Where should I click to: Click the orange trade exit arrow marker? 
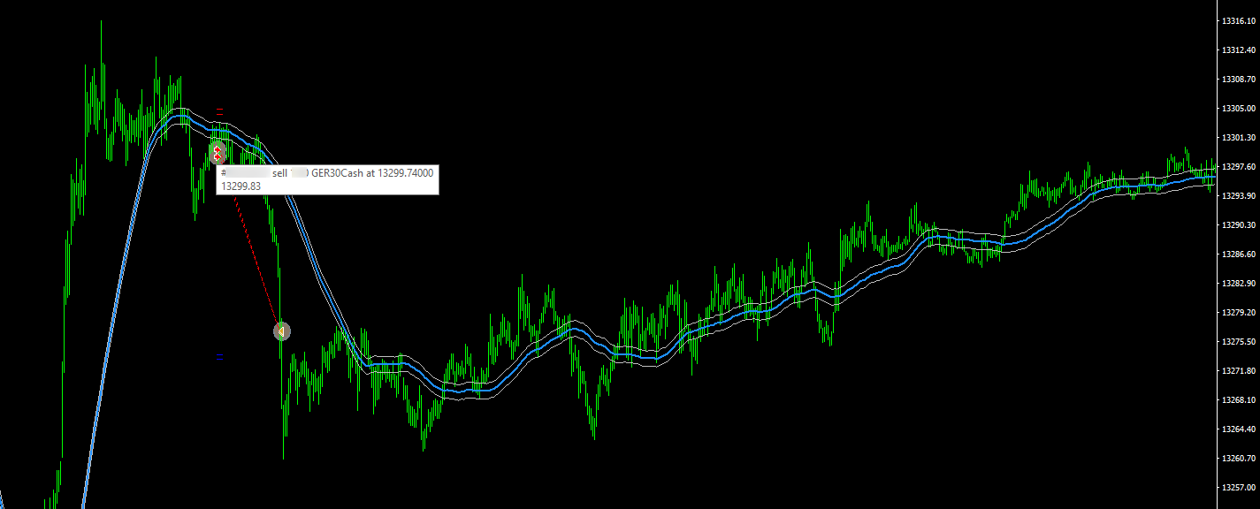point(281,331)
